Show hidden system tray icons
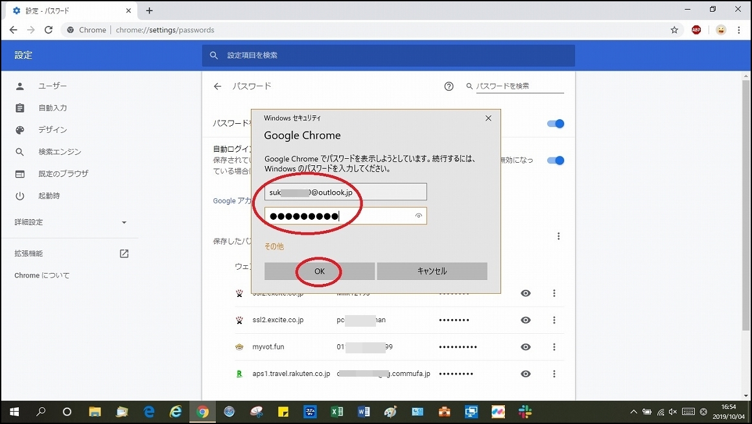This screenshot has height=424, width=752. point(633,412)
